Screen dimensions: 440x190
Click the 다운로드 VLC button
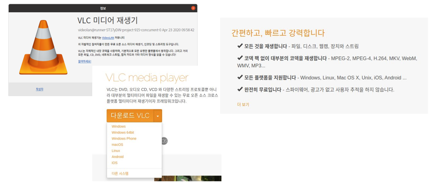point(130,116)
